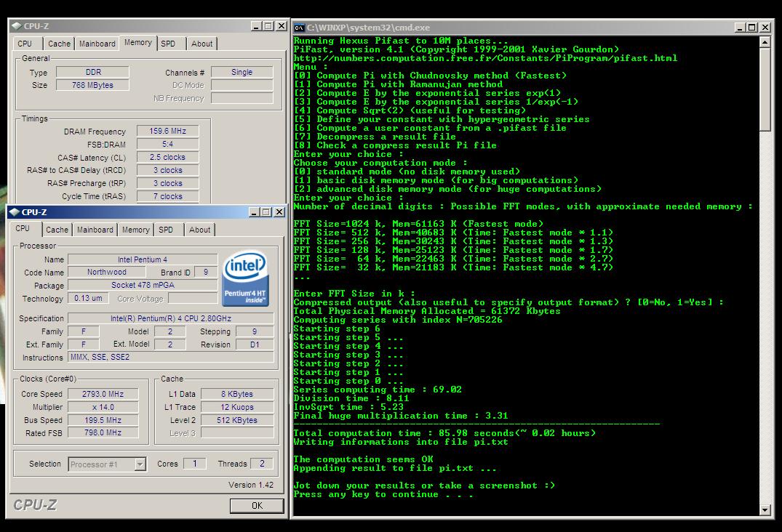Viewport: 782px width, 532px height.
Task: Click the empty Level 3 cache field
Action: (x=237, y=433)
